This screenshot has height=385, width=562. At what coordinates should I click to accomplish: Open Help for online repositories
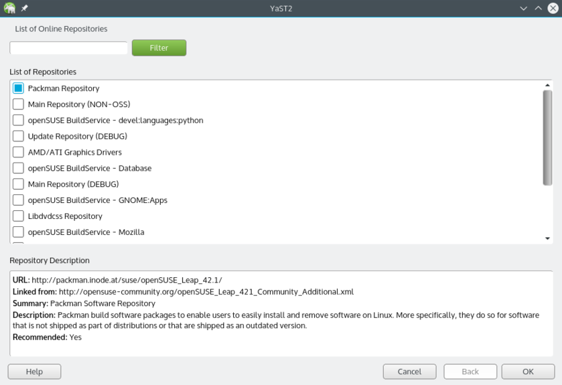point(34,372)
